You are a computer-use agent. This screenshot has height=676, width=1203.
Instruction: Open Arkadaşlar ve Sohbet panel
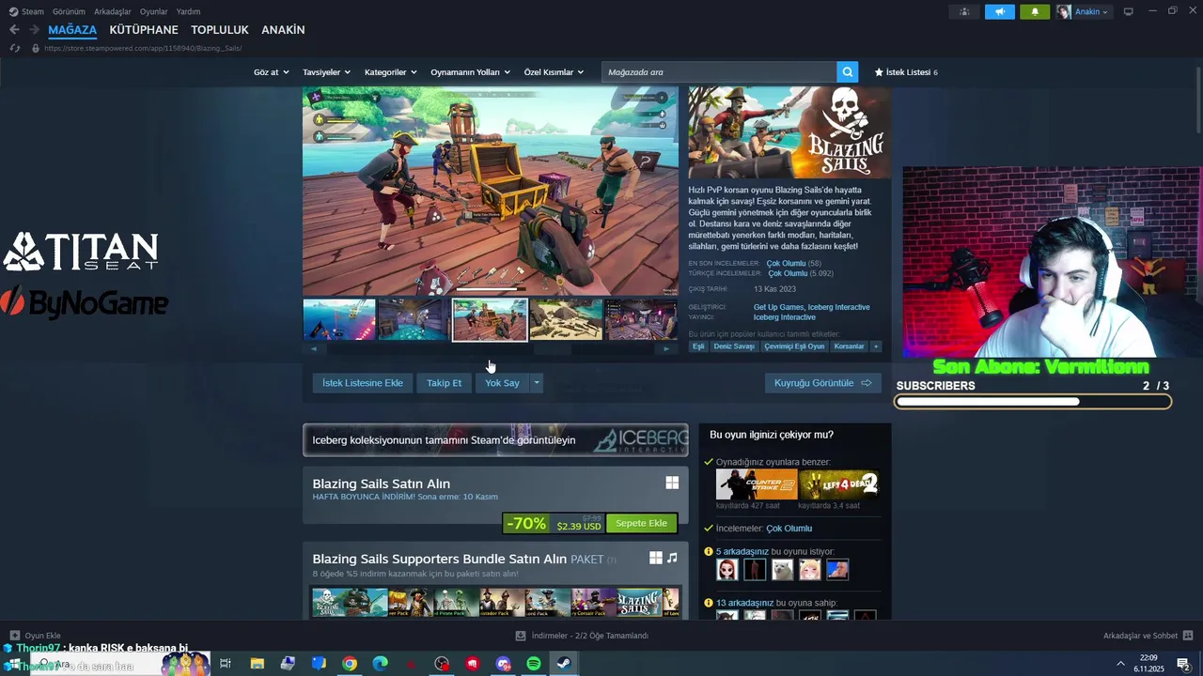1148,636
